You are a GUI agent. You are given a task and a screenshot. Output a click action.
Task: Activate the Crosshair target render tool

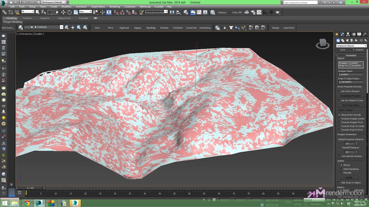coord(271,12)
